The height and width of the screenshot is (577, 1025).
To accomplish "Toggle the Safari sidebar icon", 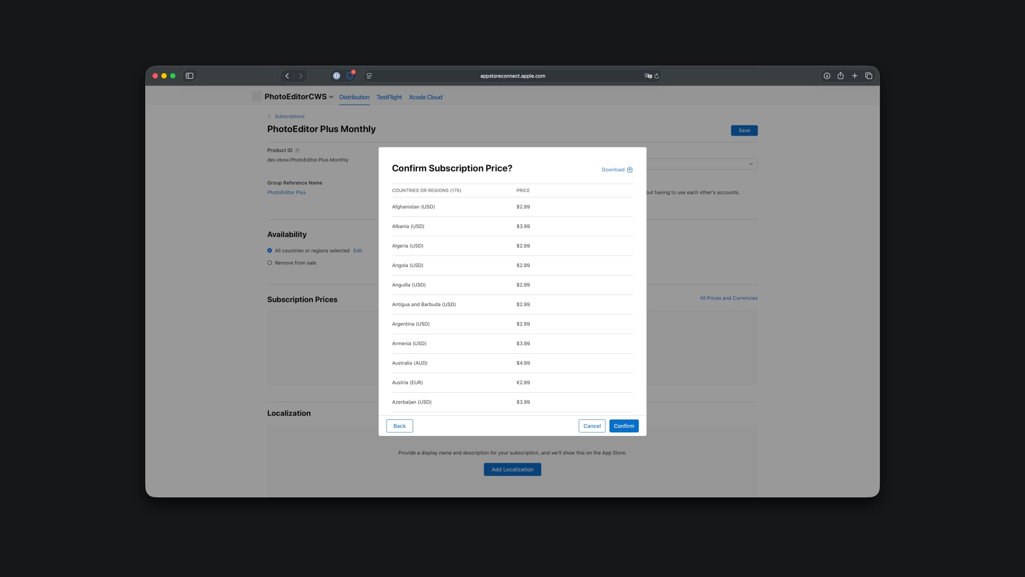I will (190, 76).
